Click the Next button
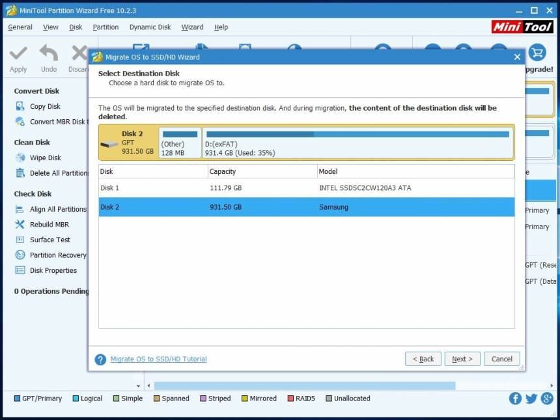This screenshot has height=420, width=560. coord(462,359)
